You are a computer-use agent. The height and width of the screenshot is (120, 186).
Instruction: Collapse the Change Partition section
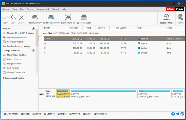tap(33, 50)
